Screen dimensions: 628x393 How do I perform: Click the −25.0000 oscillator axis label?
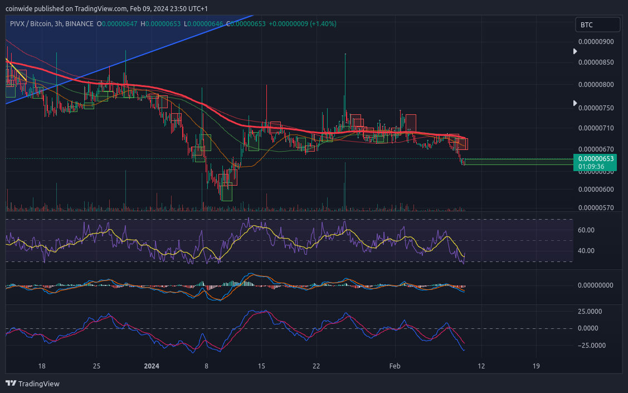592,345
